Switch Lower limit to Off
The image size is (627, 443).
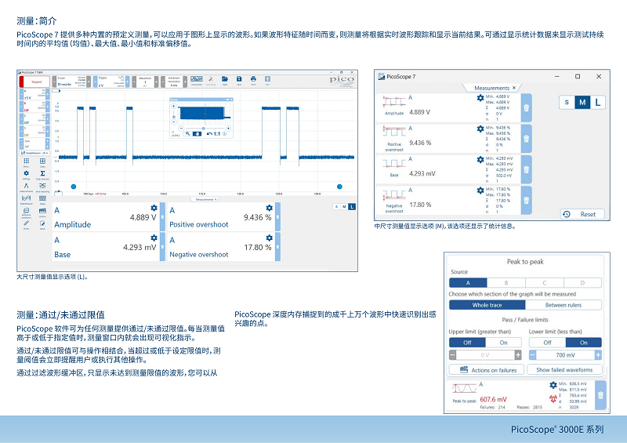tap(547, 343)
